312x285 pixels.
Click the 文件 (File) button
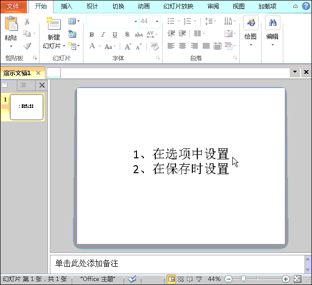tap(13, 6)
